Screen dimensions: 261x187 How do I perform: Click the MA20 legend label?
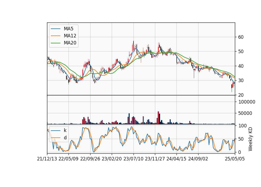pyautogui.click(x=70, y=43)
